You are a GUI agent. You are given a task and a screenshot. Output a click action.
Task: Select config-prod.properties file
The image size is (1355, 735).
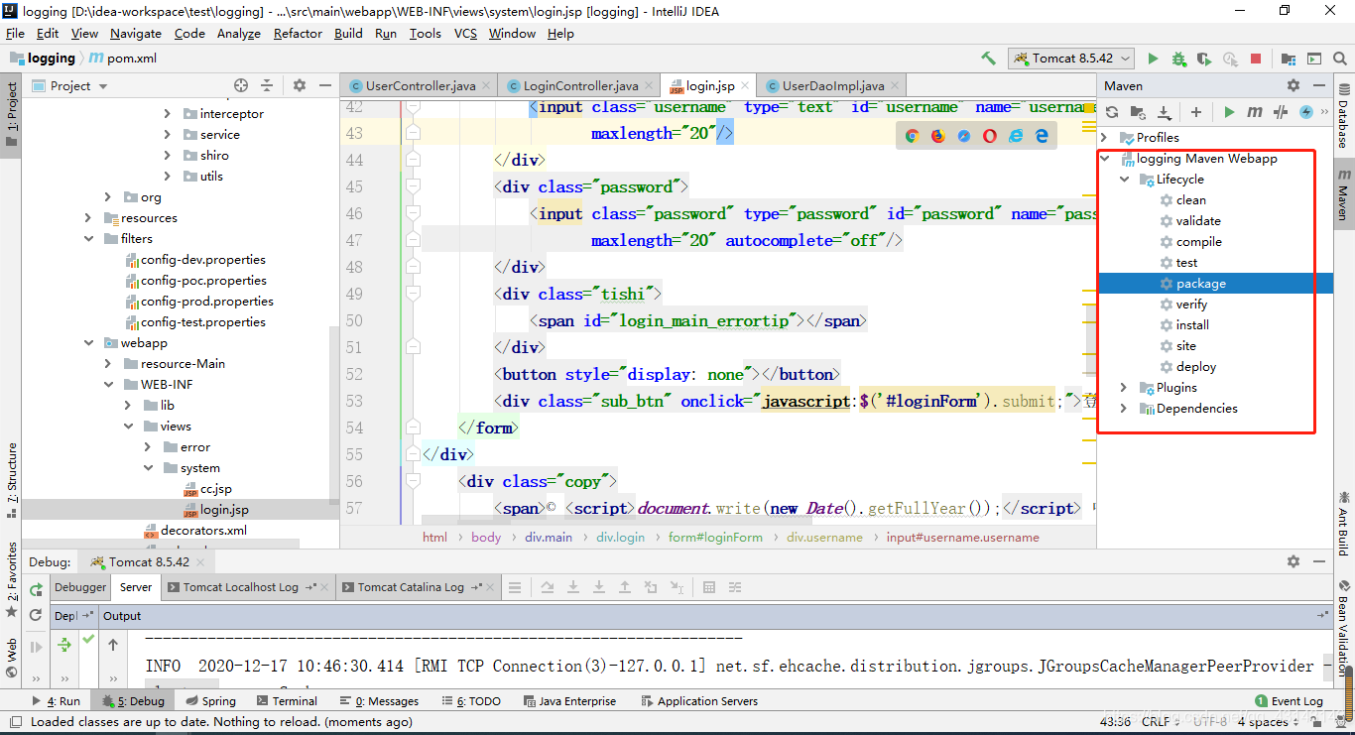point(206,301)
